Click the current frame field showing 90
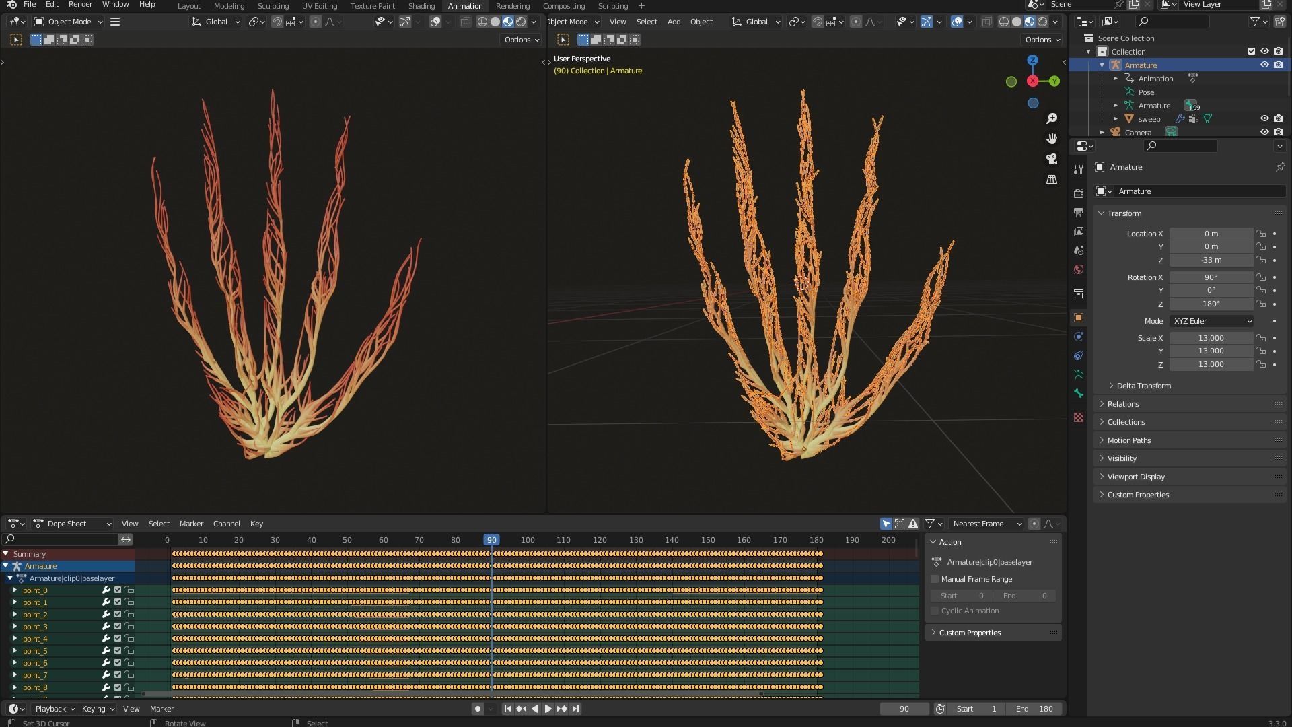 (904, 709)
